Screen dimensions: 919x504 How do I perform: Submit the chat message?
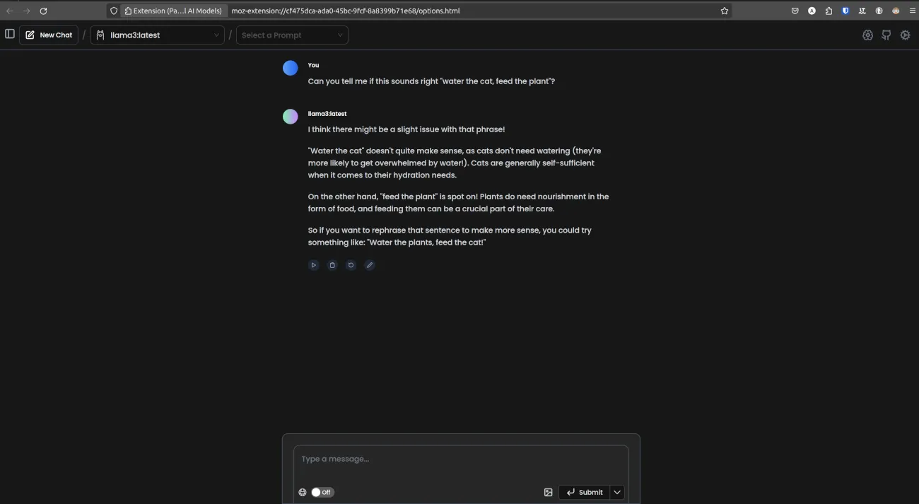tap(585, 492)
